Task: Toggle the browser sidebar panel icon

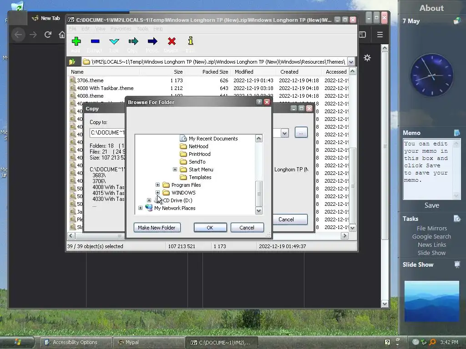Action: pyautogui.click(x=362, y=35)
